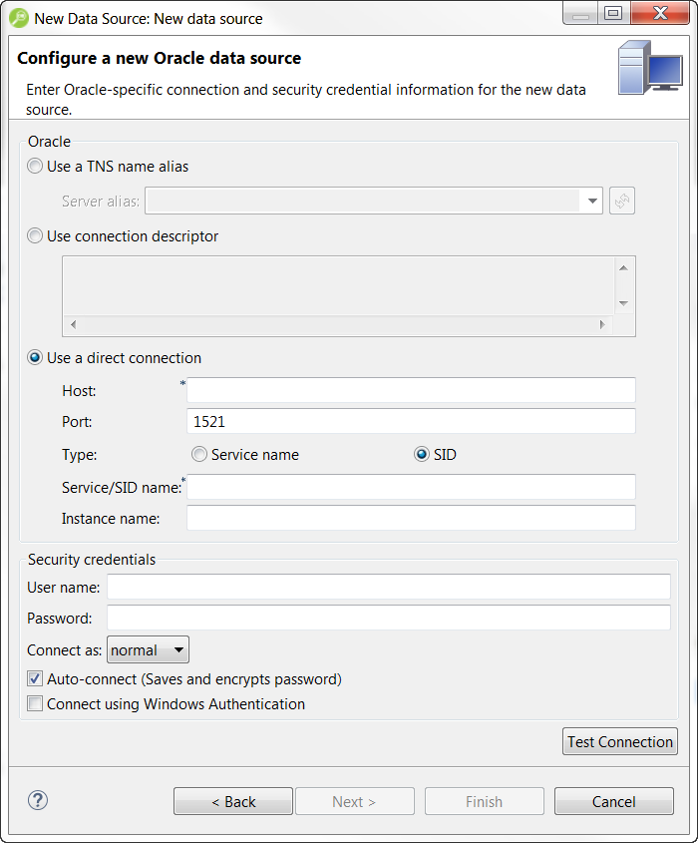Click into the Host input field

click(411, 390)
